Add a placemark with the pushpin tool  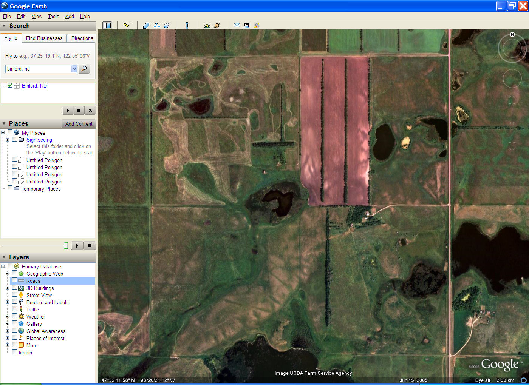point(127,25)
